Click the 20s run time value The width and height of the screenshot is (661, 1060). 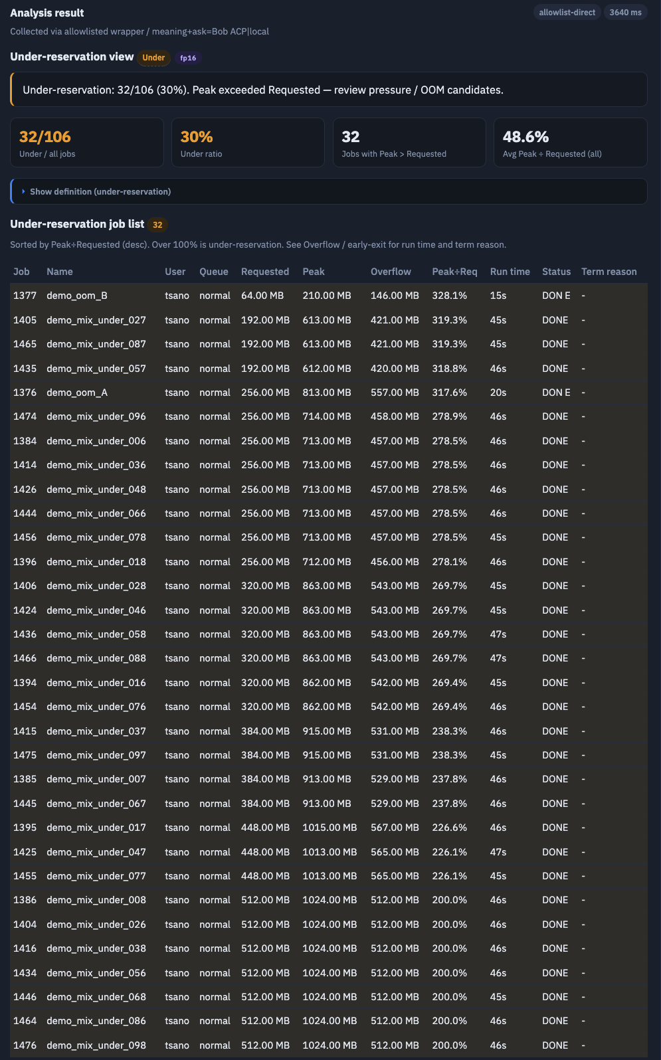pyautogui.click(x=498, y=393)
